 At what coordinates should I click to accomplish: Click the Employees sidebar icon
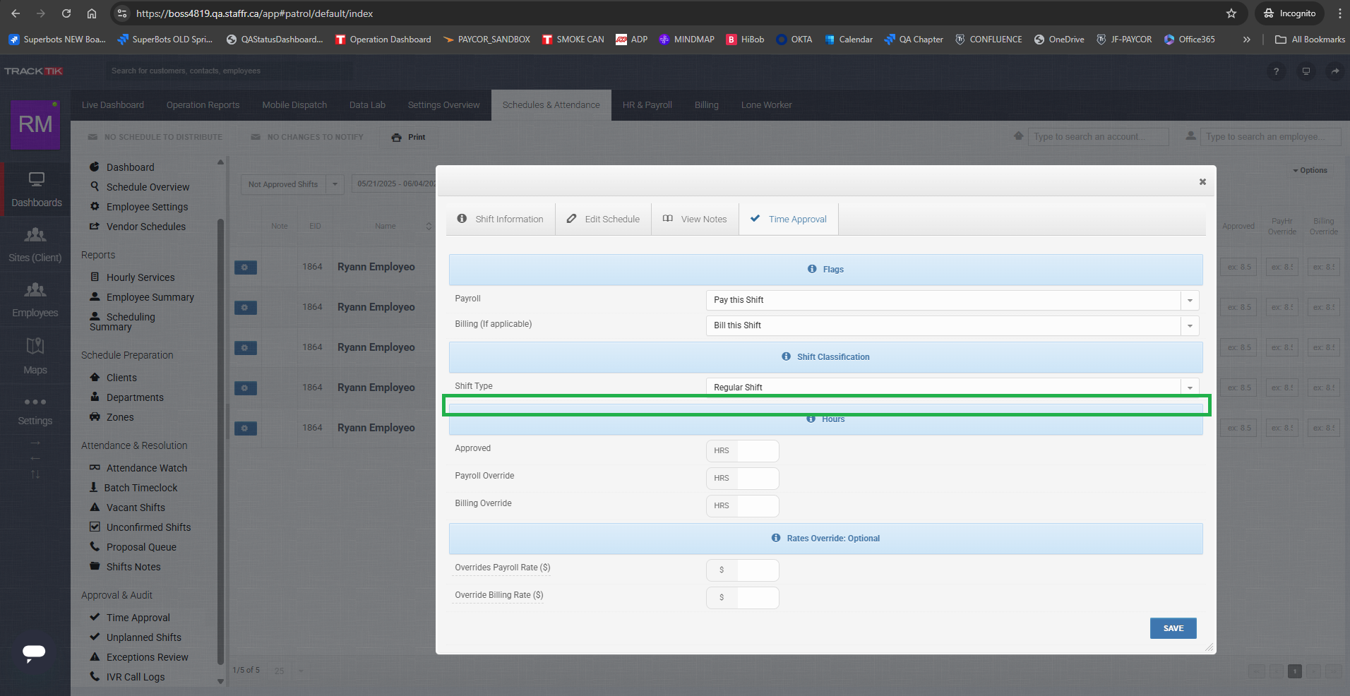tap(35, 290)
